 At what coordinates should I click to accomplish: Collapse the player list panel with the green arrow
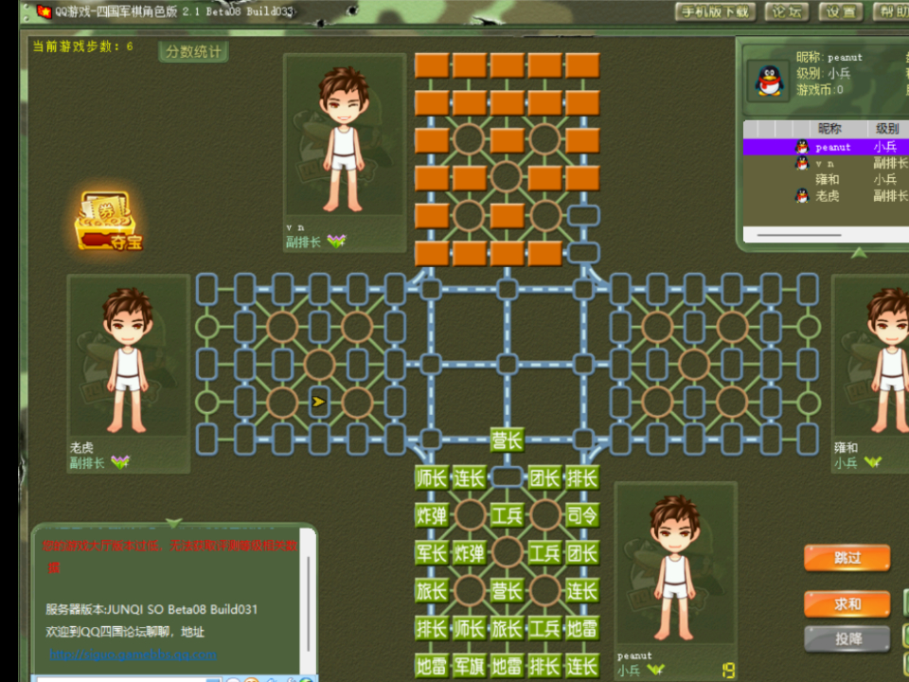coord(859,253)
